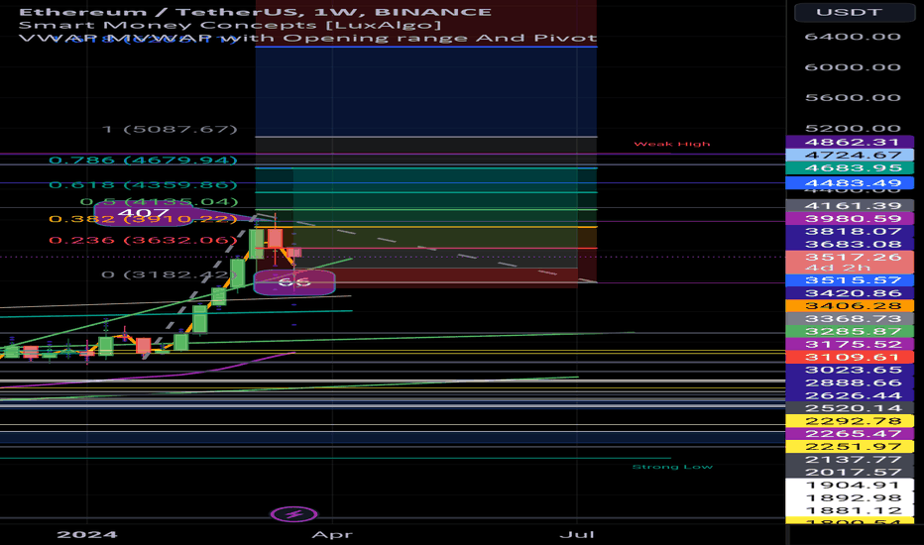Click the 2292.78 yellow price tag
Image resolution: width=924 pixels, height=545 pixels.
point(851,421)
